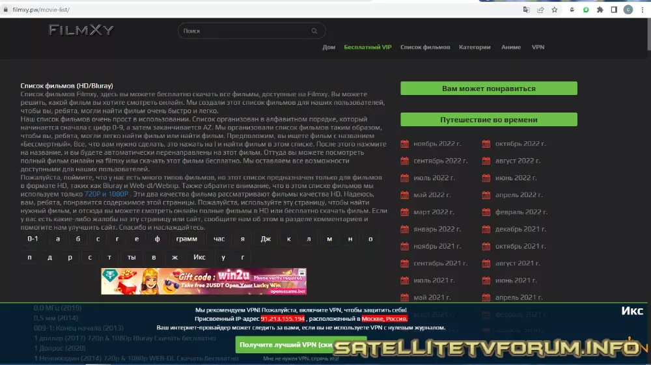
Task: Click calendar icon beside май 2022 г.
Action: click(x=404, y=195)
